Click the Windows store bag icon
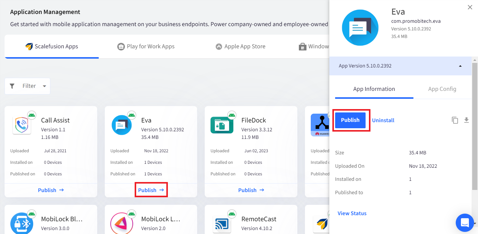This screenshot has width=478, height=234. point(303,46)
